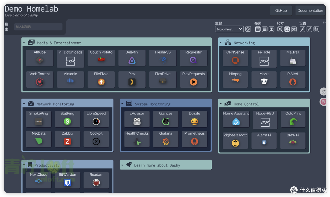Hide the settings panel with X
Screen dimensions: 330x197
325,23
